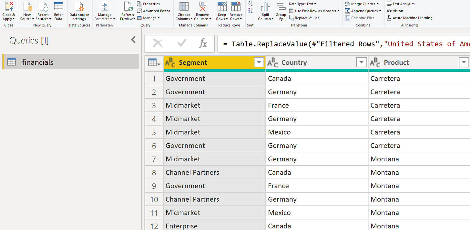This screenshot has width=470, height=230.
Task: Click the Mexico cell in row 5
Action: (x=317, y=132)
